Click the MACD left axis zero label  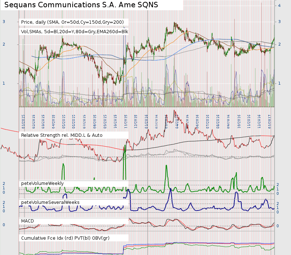click(4, 225)
